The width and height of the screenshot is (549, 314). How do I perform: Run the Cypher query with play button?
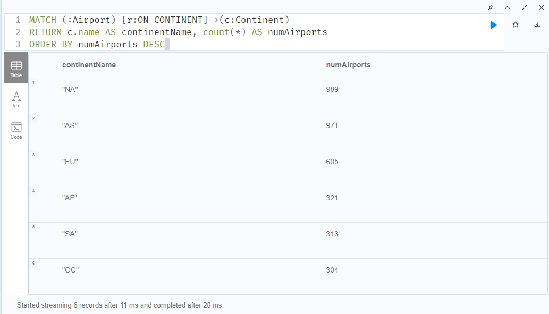tap(493, 25)
